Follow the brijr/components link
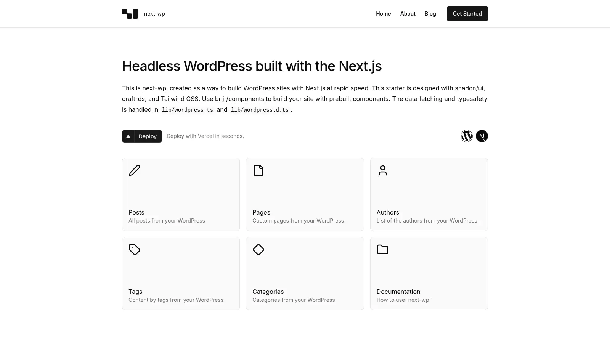The height and width of the screenshot is (343, 610). (239, 99)
